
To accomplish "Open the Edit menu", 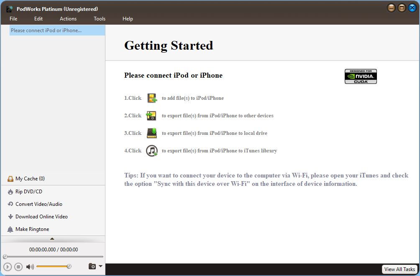I will point(38,19).
